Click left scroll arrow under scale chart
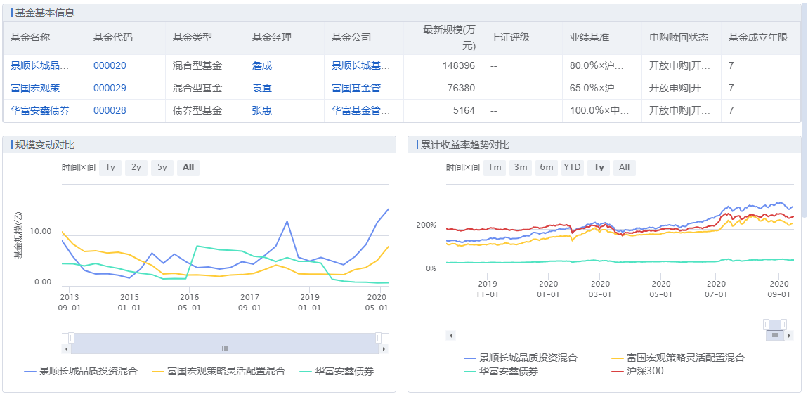This screenshot has height=399, width=808. point(67,348)
